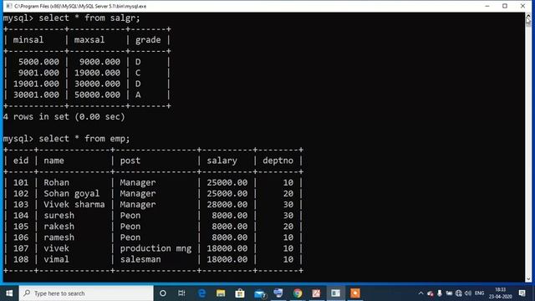Click the name 'suresh'
The image size is (535, 301).
(x=59, y=216)
